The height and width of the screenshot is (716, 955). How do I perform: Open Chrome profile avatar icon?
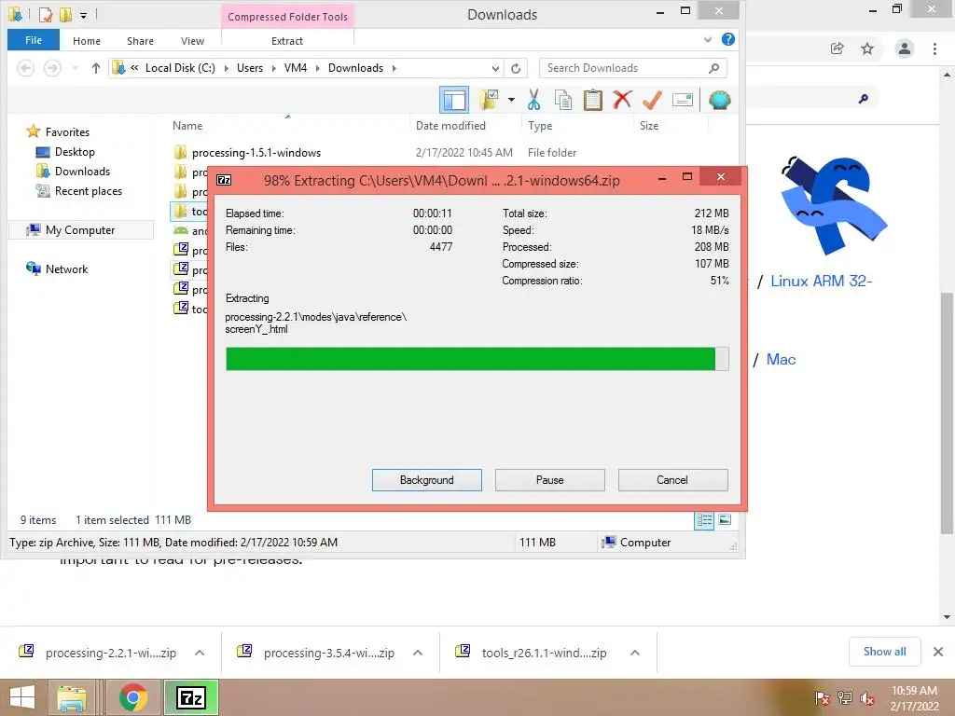coord(905,48)
